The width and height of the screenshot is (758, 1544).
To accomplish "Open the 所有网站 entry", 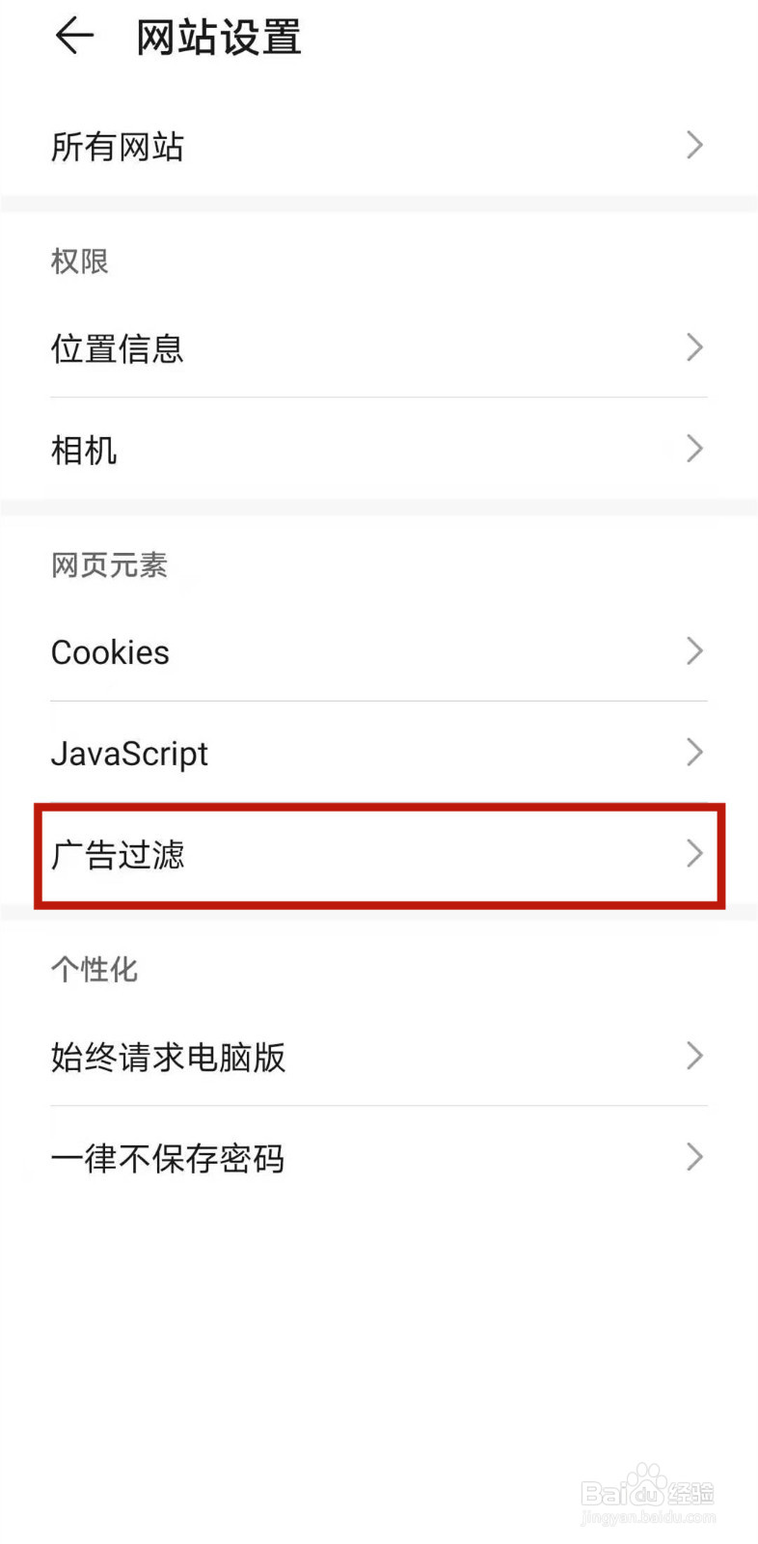I will (x=379, y=146).
